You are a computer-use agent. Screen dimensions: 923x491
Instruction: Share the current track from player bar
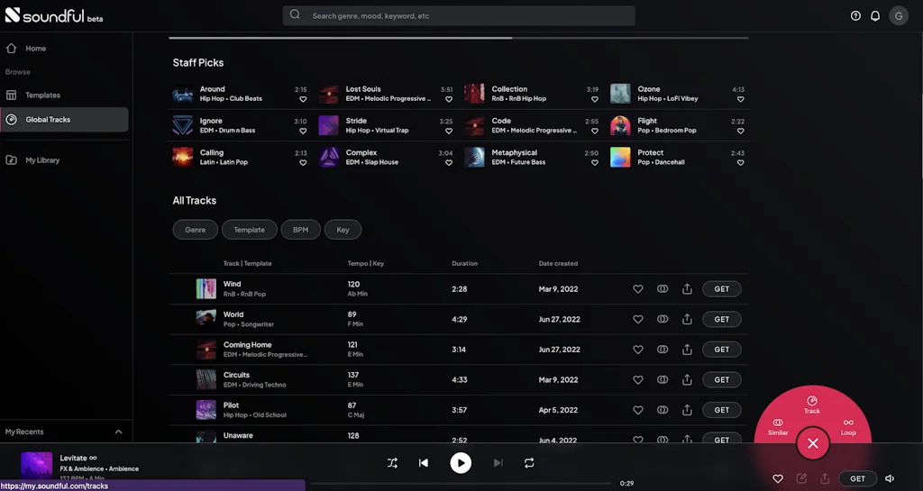point(825,478)
